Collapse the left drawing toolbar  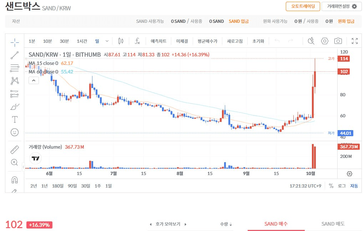click(x=23, y=167)
